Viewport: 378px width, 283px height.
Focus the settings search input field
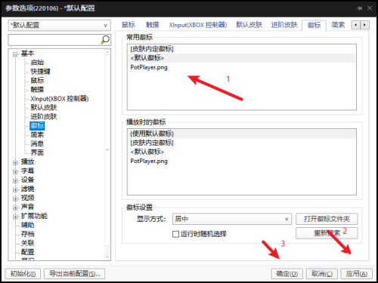pos(54,40)
